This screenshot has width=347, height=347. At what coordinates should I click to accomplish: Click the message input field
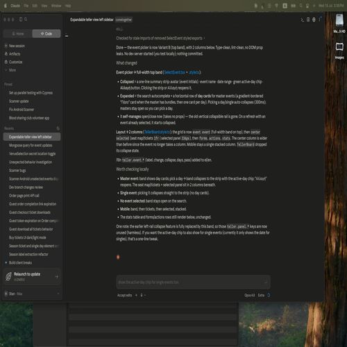pyautogui.click(x=193, y=282)
